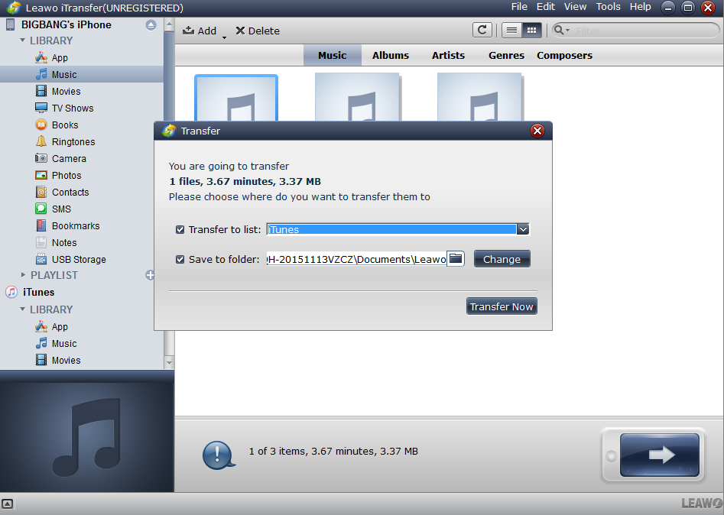Click the exclamation info icon in the status area
724x515 pixels.
point(218,455)
